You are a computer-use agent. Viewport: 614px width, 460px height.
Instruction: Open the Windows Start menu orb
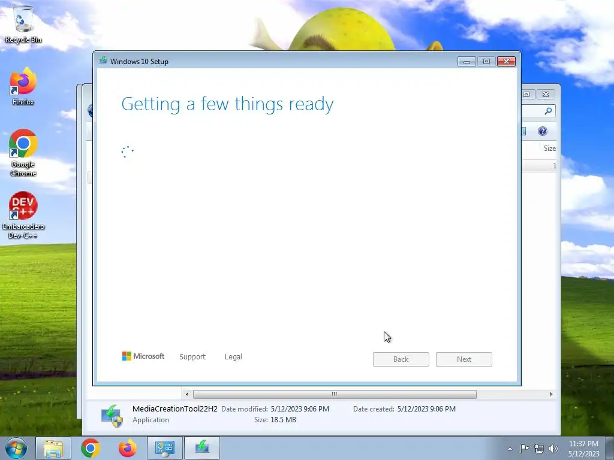(x=16, y=448)
